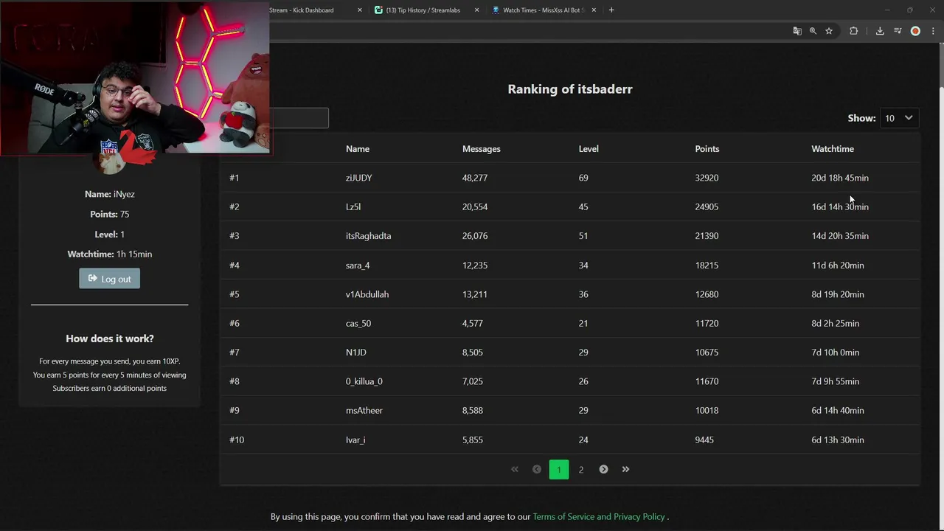Close the Kick Dashboard tab

click(x=360, y=10)
